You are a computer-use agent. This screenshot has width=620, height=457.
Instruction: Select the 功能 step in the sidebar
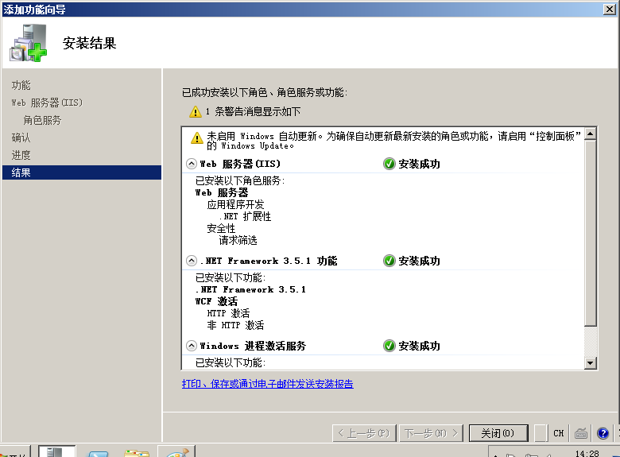21,85
